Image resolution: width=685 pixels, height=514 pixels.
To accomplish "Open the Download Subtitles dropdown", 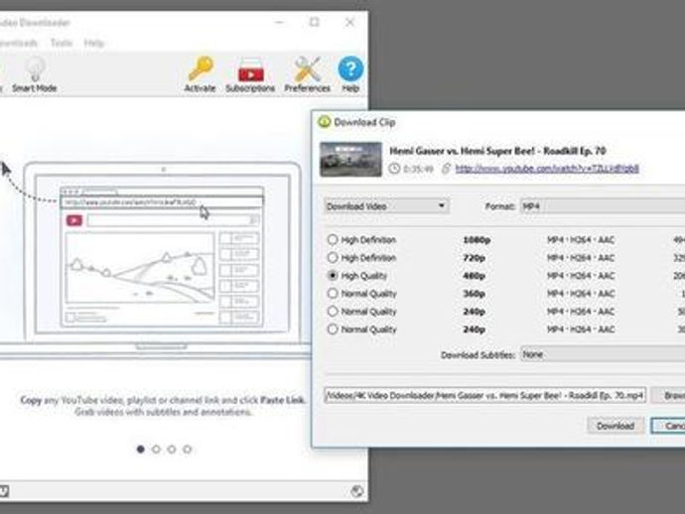I will (x=603, y=354).
